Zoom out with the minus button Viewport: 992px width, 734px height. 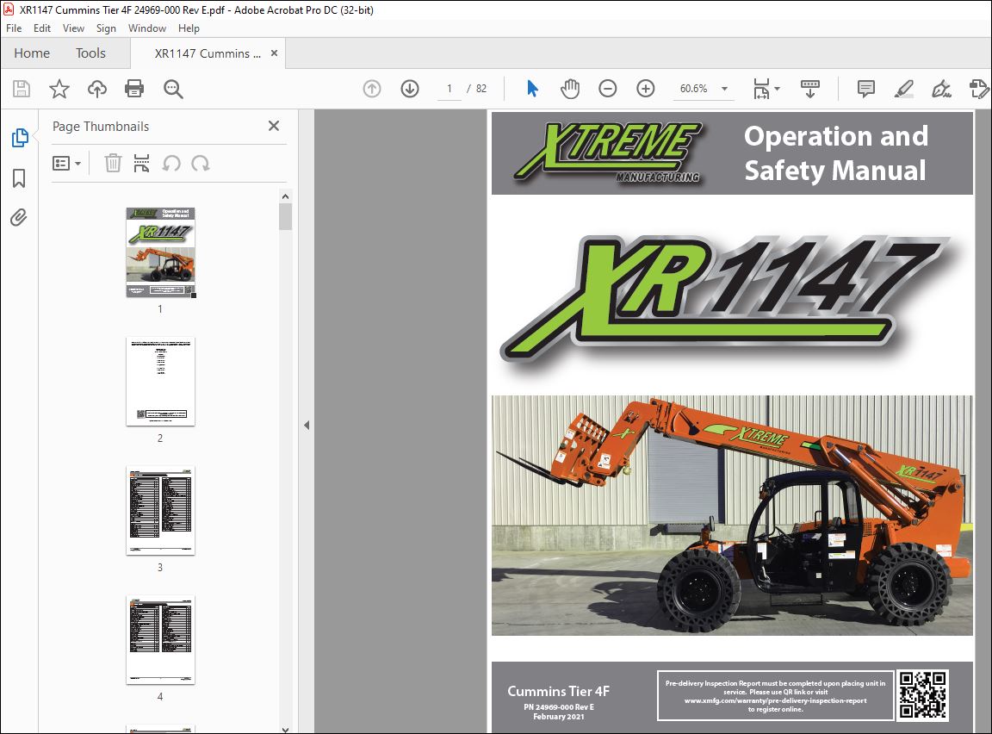click(607, 89)
